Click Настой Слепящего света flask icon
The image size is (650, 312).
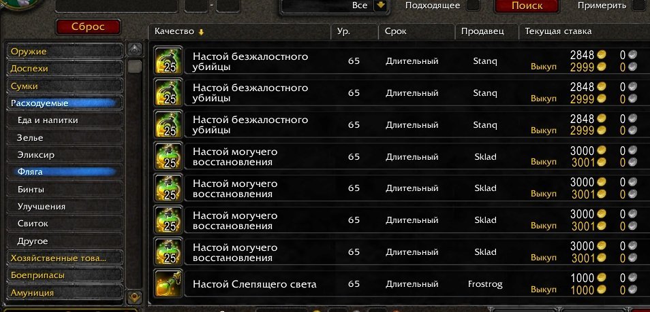[168, 283]
